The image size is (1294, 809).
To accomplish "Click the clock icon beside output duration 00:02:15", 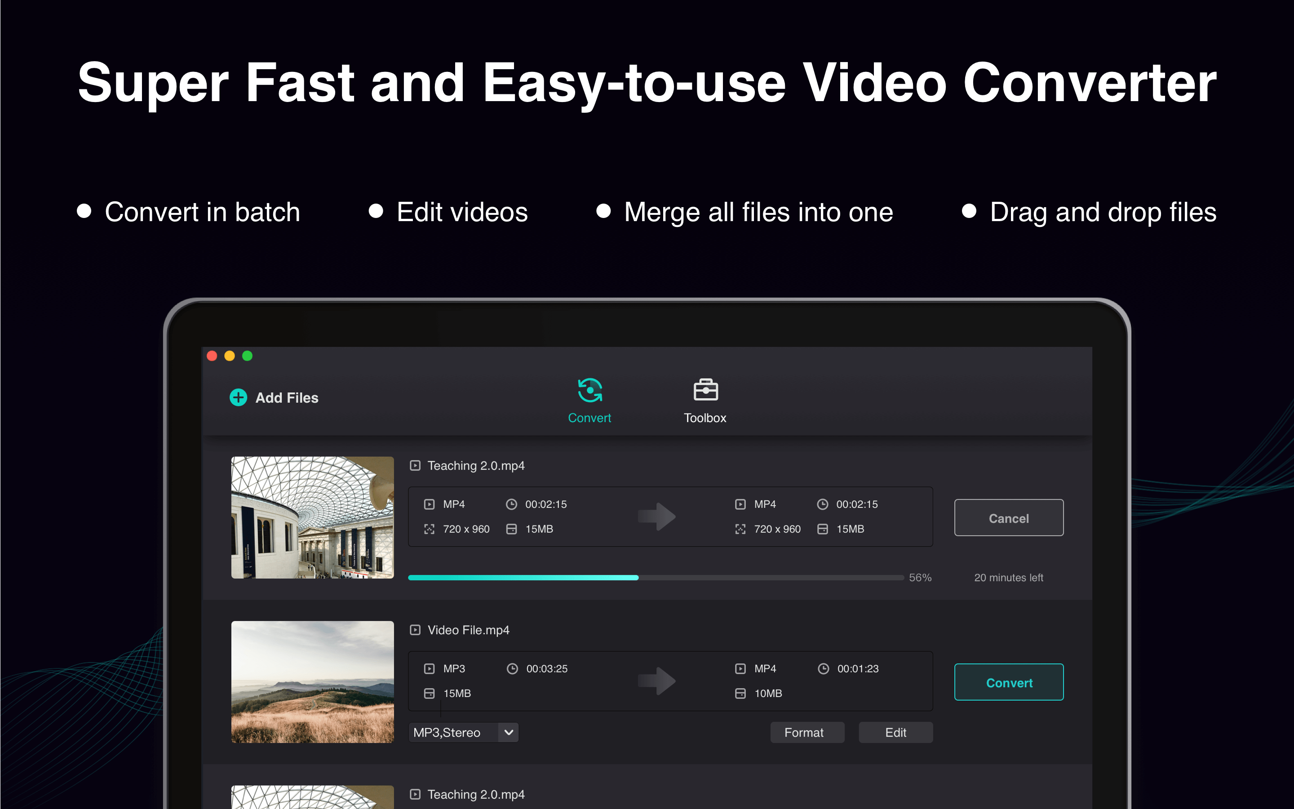I will [823, 504].
